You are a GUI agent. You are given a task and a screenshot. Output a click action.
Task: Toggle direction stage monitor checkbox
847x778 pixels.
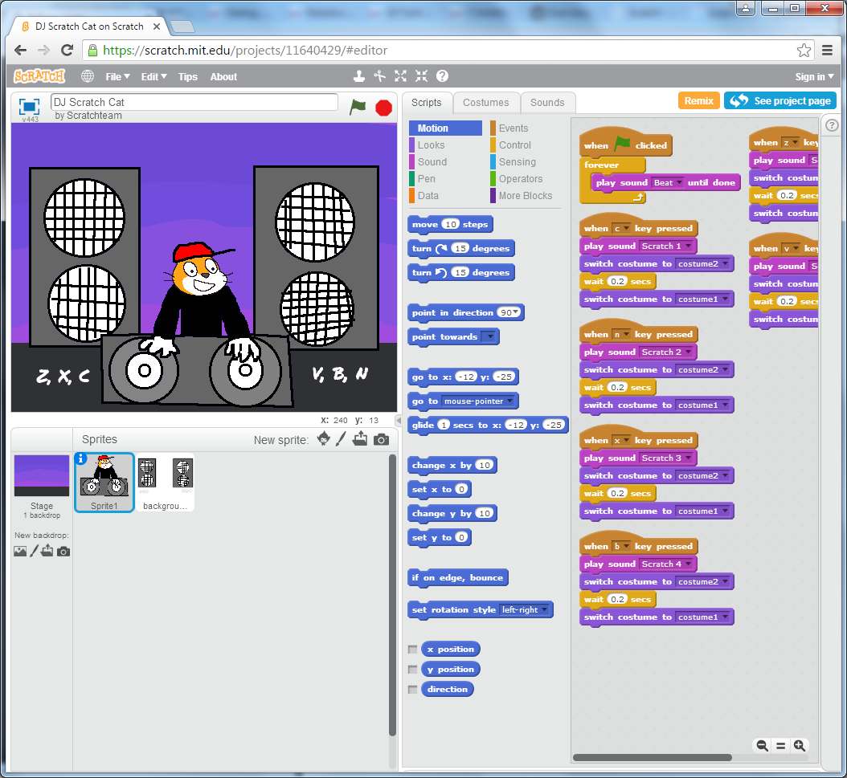[x=413, y=690]
